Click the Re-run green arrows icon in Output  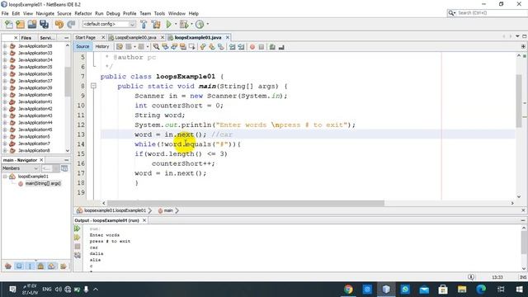(x=77, y=229)
